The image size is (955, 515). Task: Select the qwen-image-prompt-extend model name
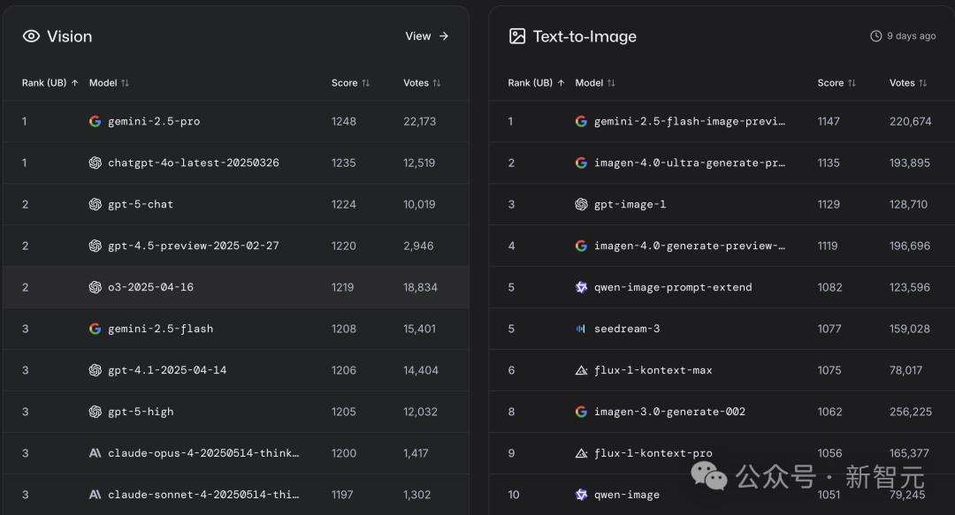(x=673, y=287)
